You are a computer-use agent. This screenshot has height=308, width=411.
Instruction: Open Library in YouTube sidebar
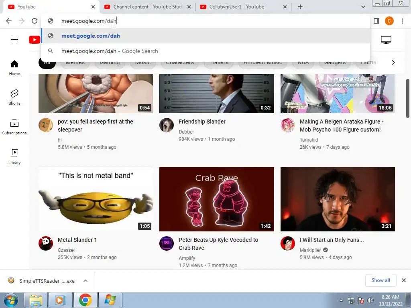point(14,157)
